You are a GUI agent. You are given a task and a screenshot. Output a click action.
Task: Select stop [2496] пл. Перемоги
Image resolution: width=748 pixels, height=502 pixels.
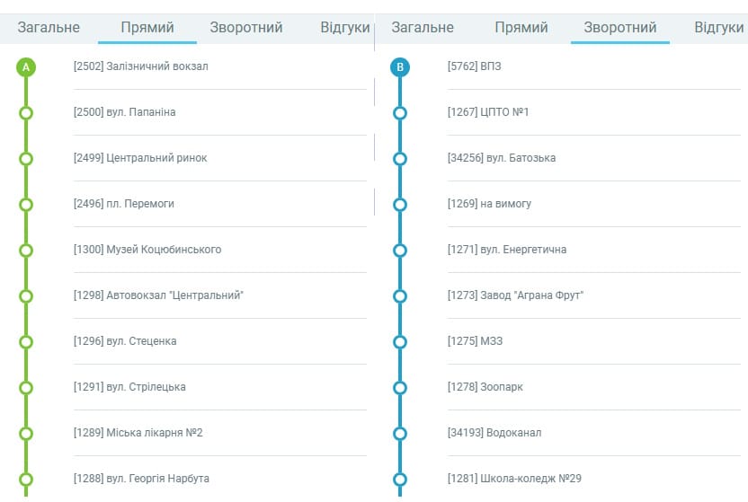coord(124,204)
